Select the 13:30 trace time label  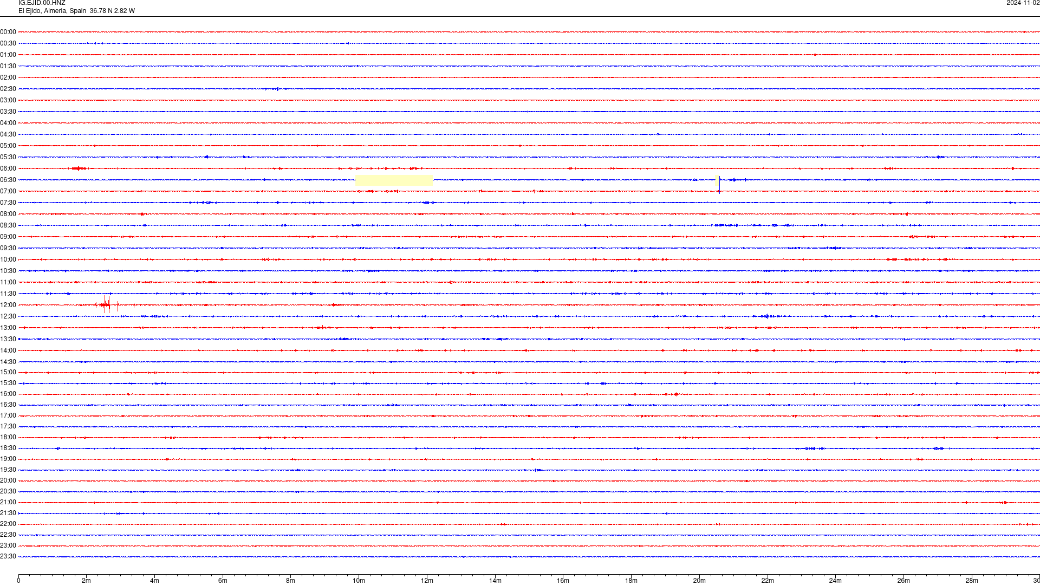click(x=8, y=339)
